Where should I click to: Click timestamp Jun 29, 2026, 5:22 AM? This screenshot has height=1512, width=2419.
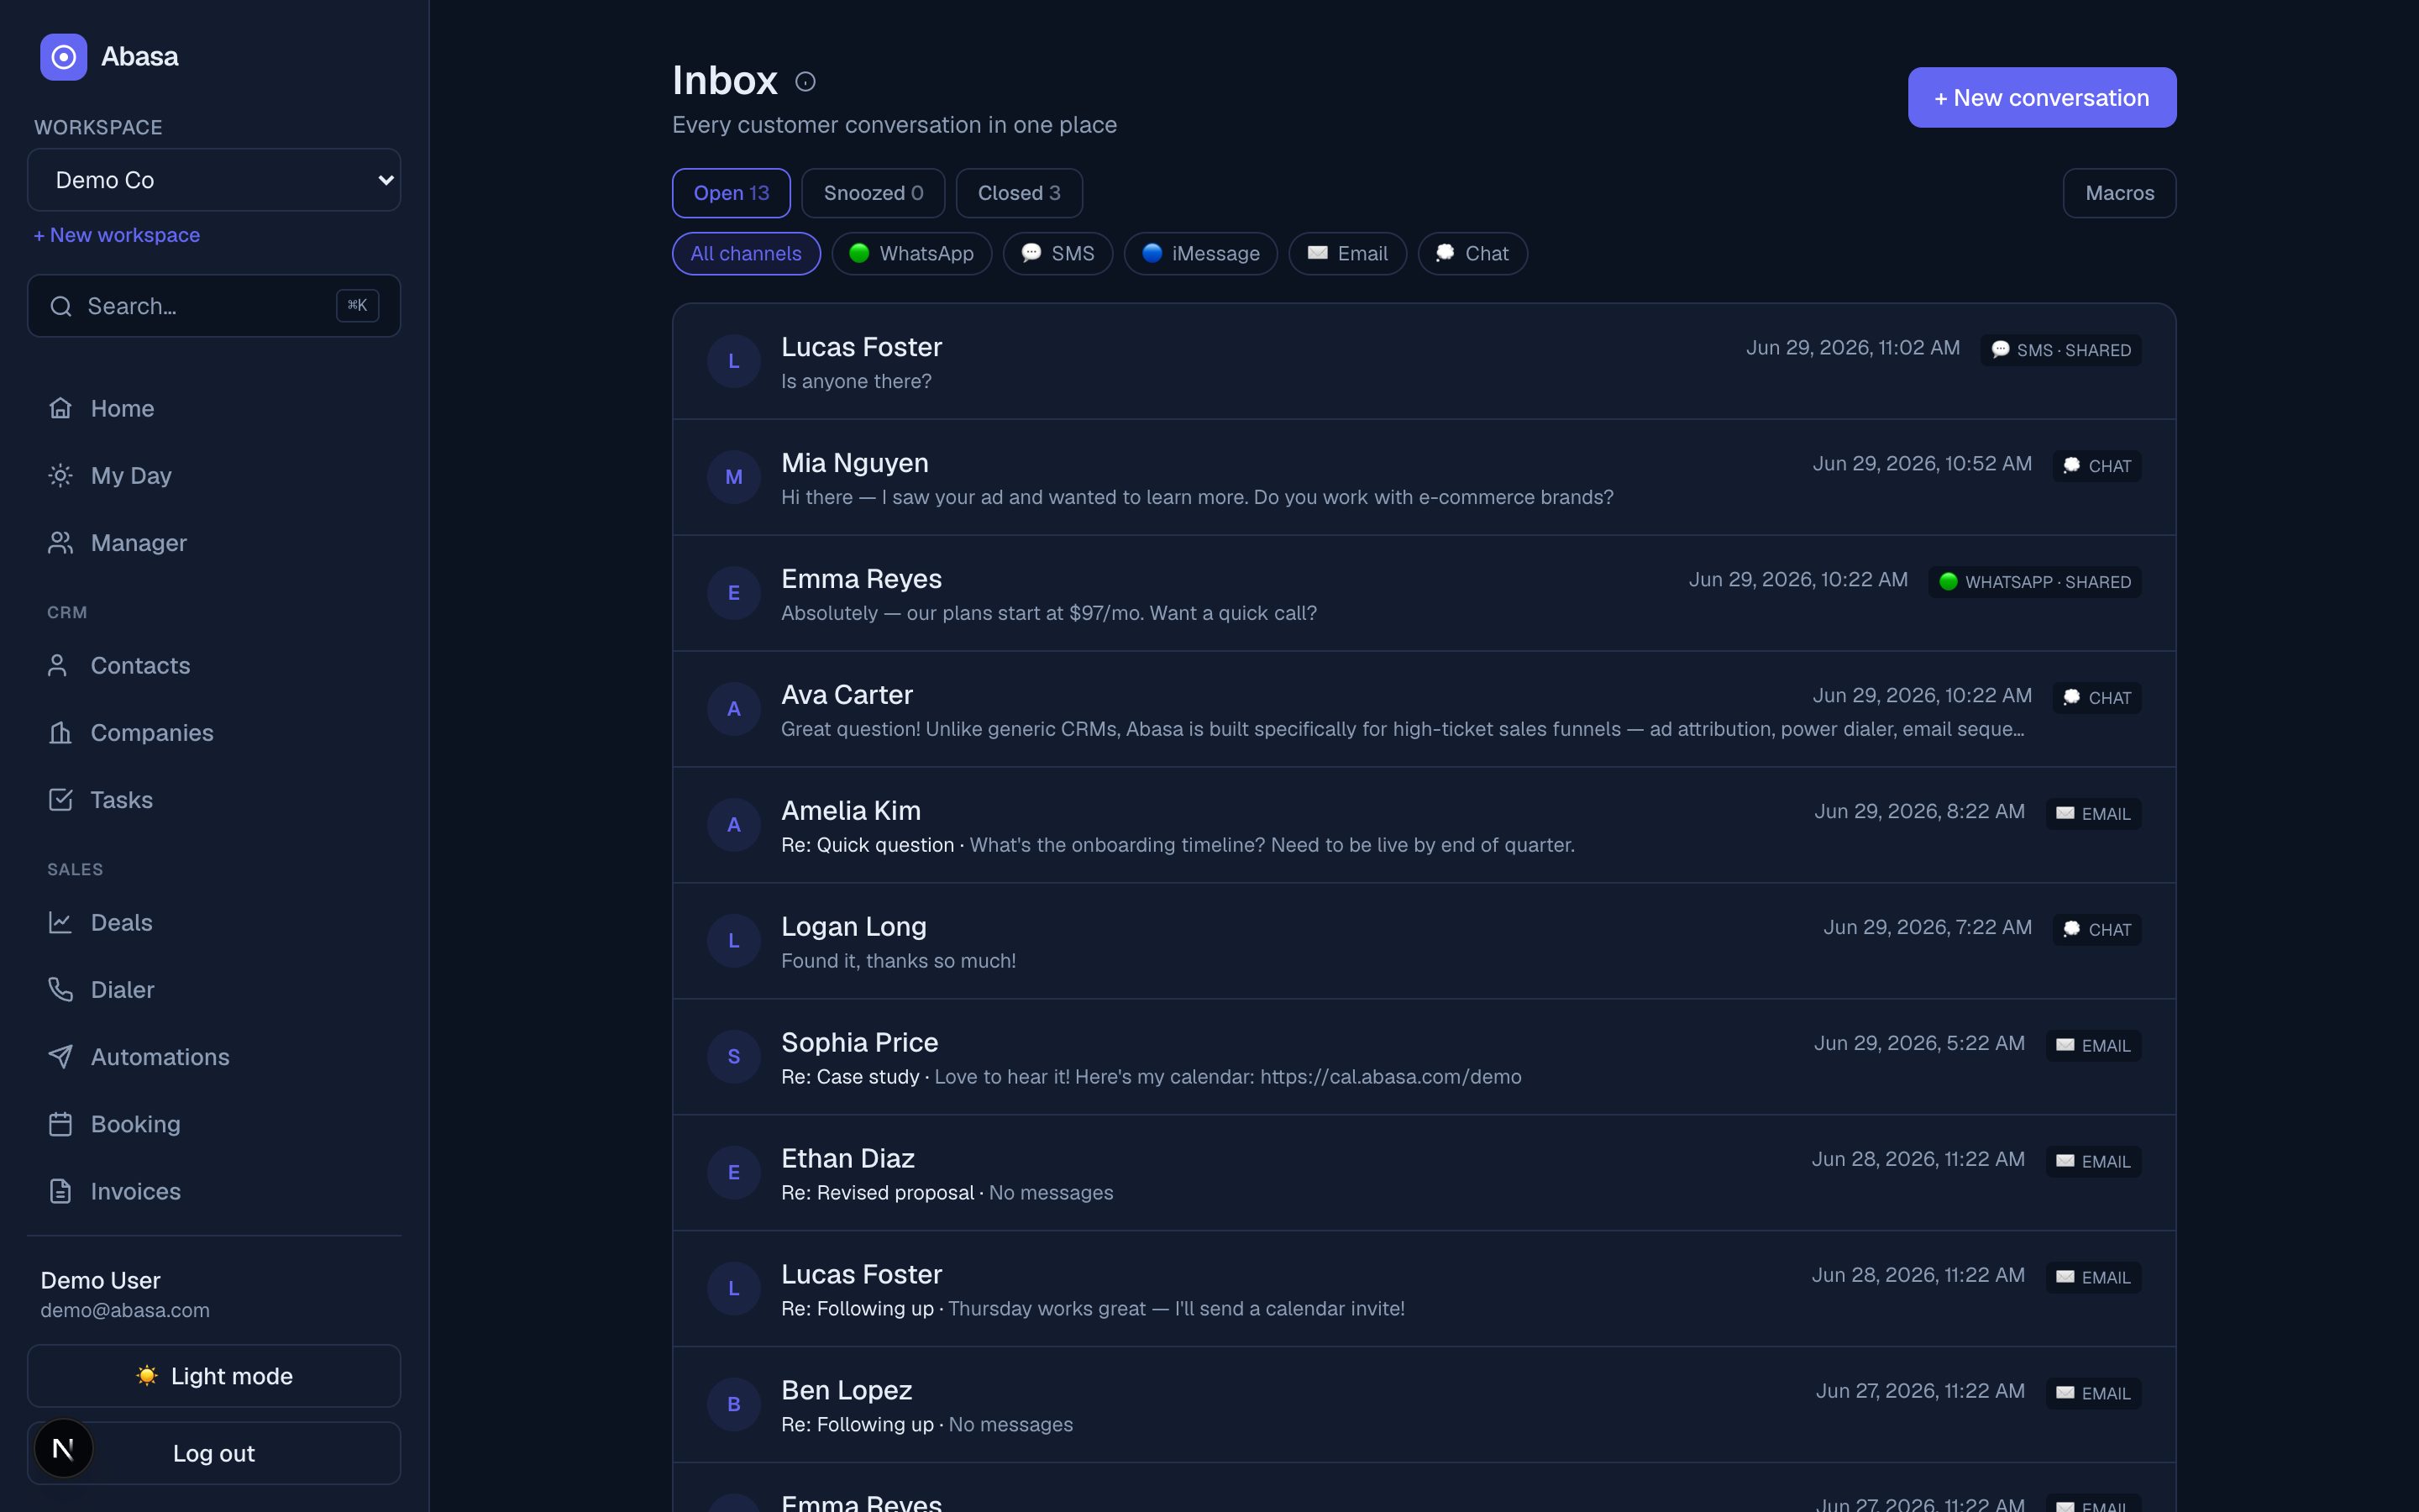pyautogui.click(x=1919, y=1043)
